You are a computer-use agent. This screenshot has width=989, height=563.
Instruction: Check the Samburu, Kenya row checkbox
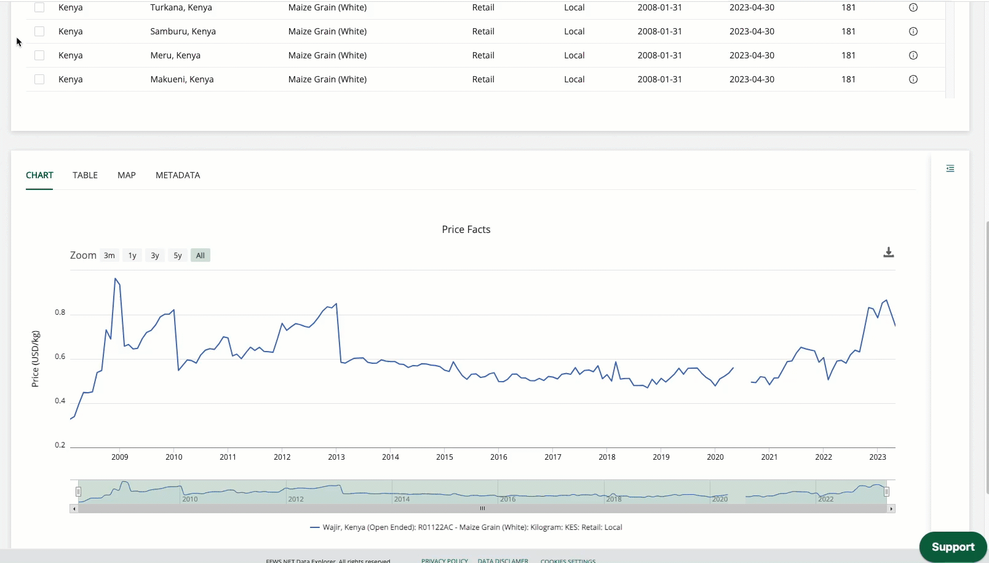(x=39, y=31)
